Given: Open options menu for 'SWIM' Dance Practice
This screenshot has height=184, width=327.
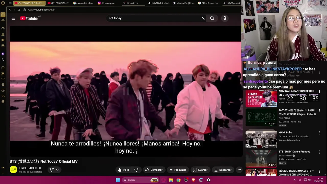Looking at the screenshot, I should click(319, 152).
